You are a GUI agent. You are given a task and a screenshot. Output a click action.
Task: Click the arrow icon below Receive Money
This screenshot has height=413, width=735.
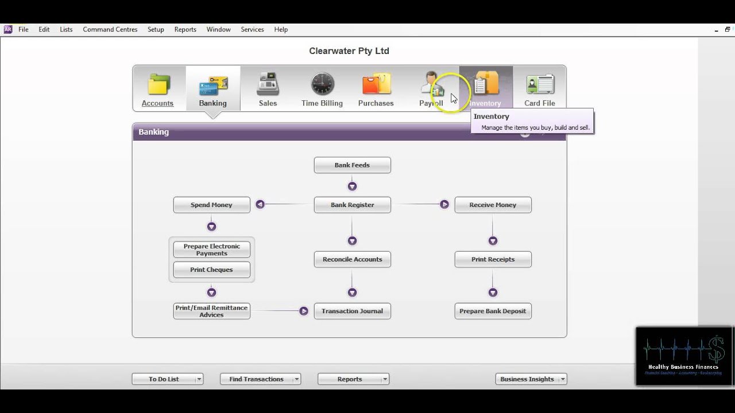point(493,241)
